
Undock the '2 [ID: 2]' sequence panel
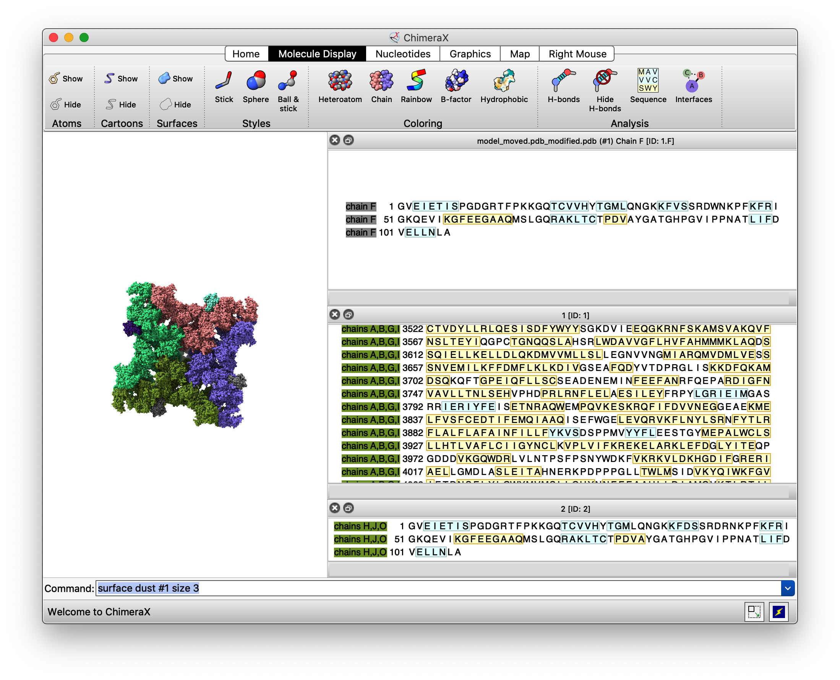[x=349, y=508]
